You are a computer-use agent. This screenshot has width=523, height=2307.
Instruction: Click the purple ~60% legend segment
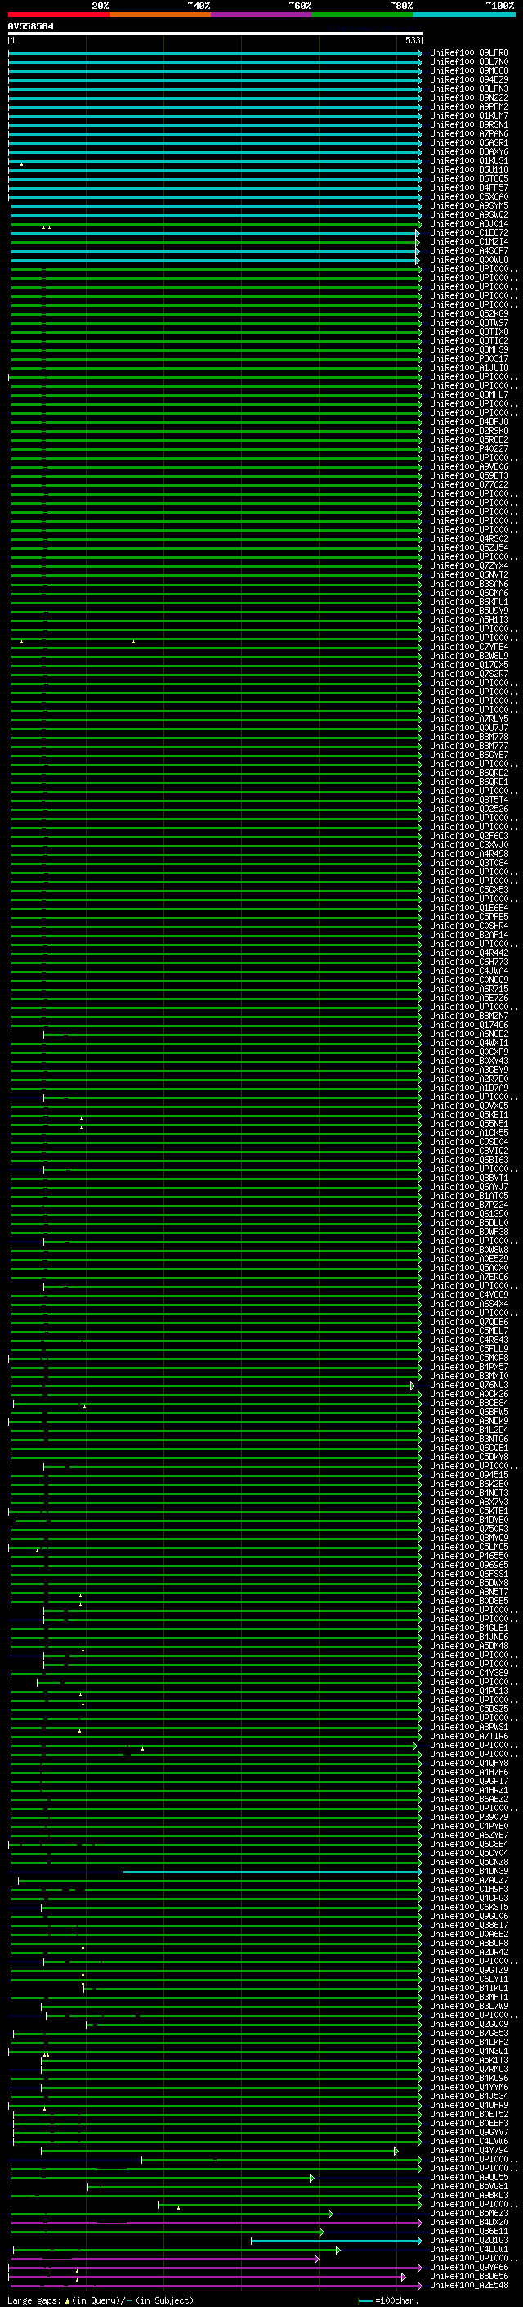(262, 15)
